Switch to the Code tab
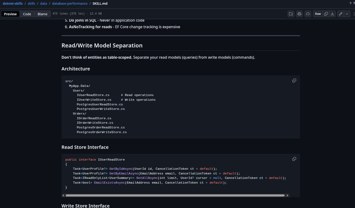 click(x=27, y=14)
